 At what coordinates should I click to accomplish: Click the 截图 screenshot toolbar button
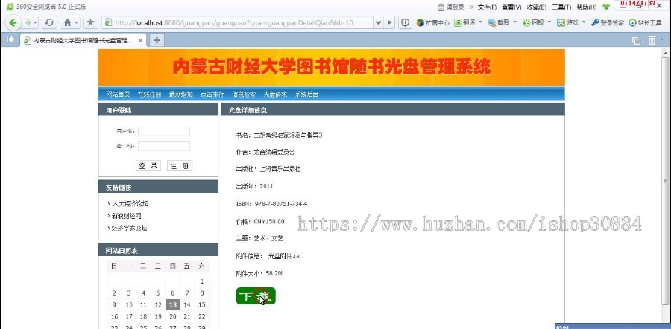click(x=499, y=22)
